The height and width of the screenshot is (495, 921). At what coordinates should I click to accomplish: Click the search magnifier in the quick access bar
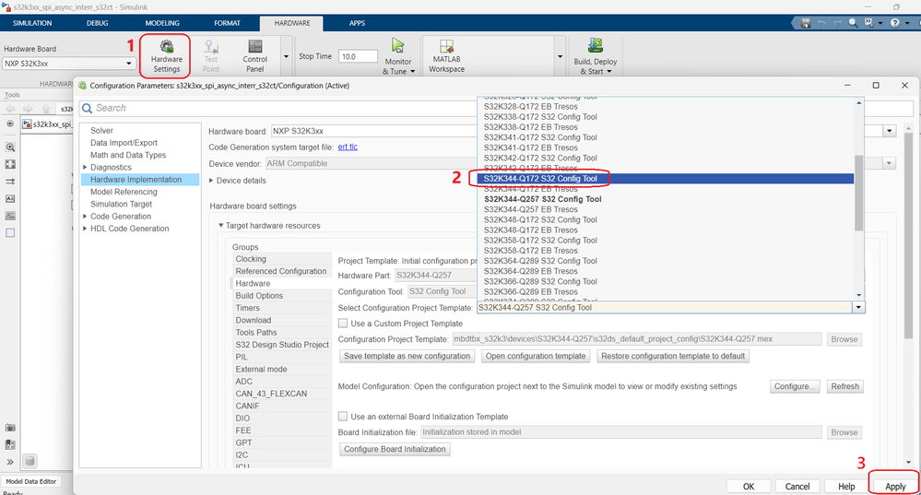[x=853, y=23]
